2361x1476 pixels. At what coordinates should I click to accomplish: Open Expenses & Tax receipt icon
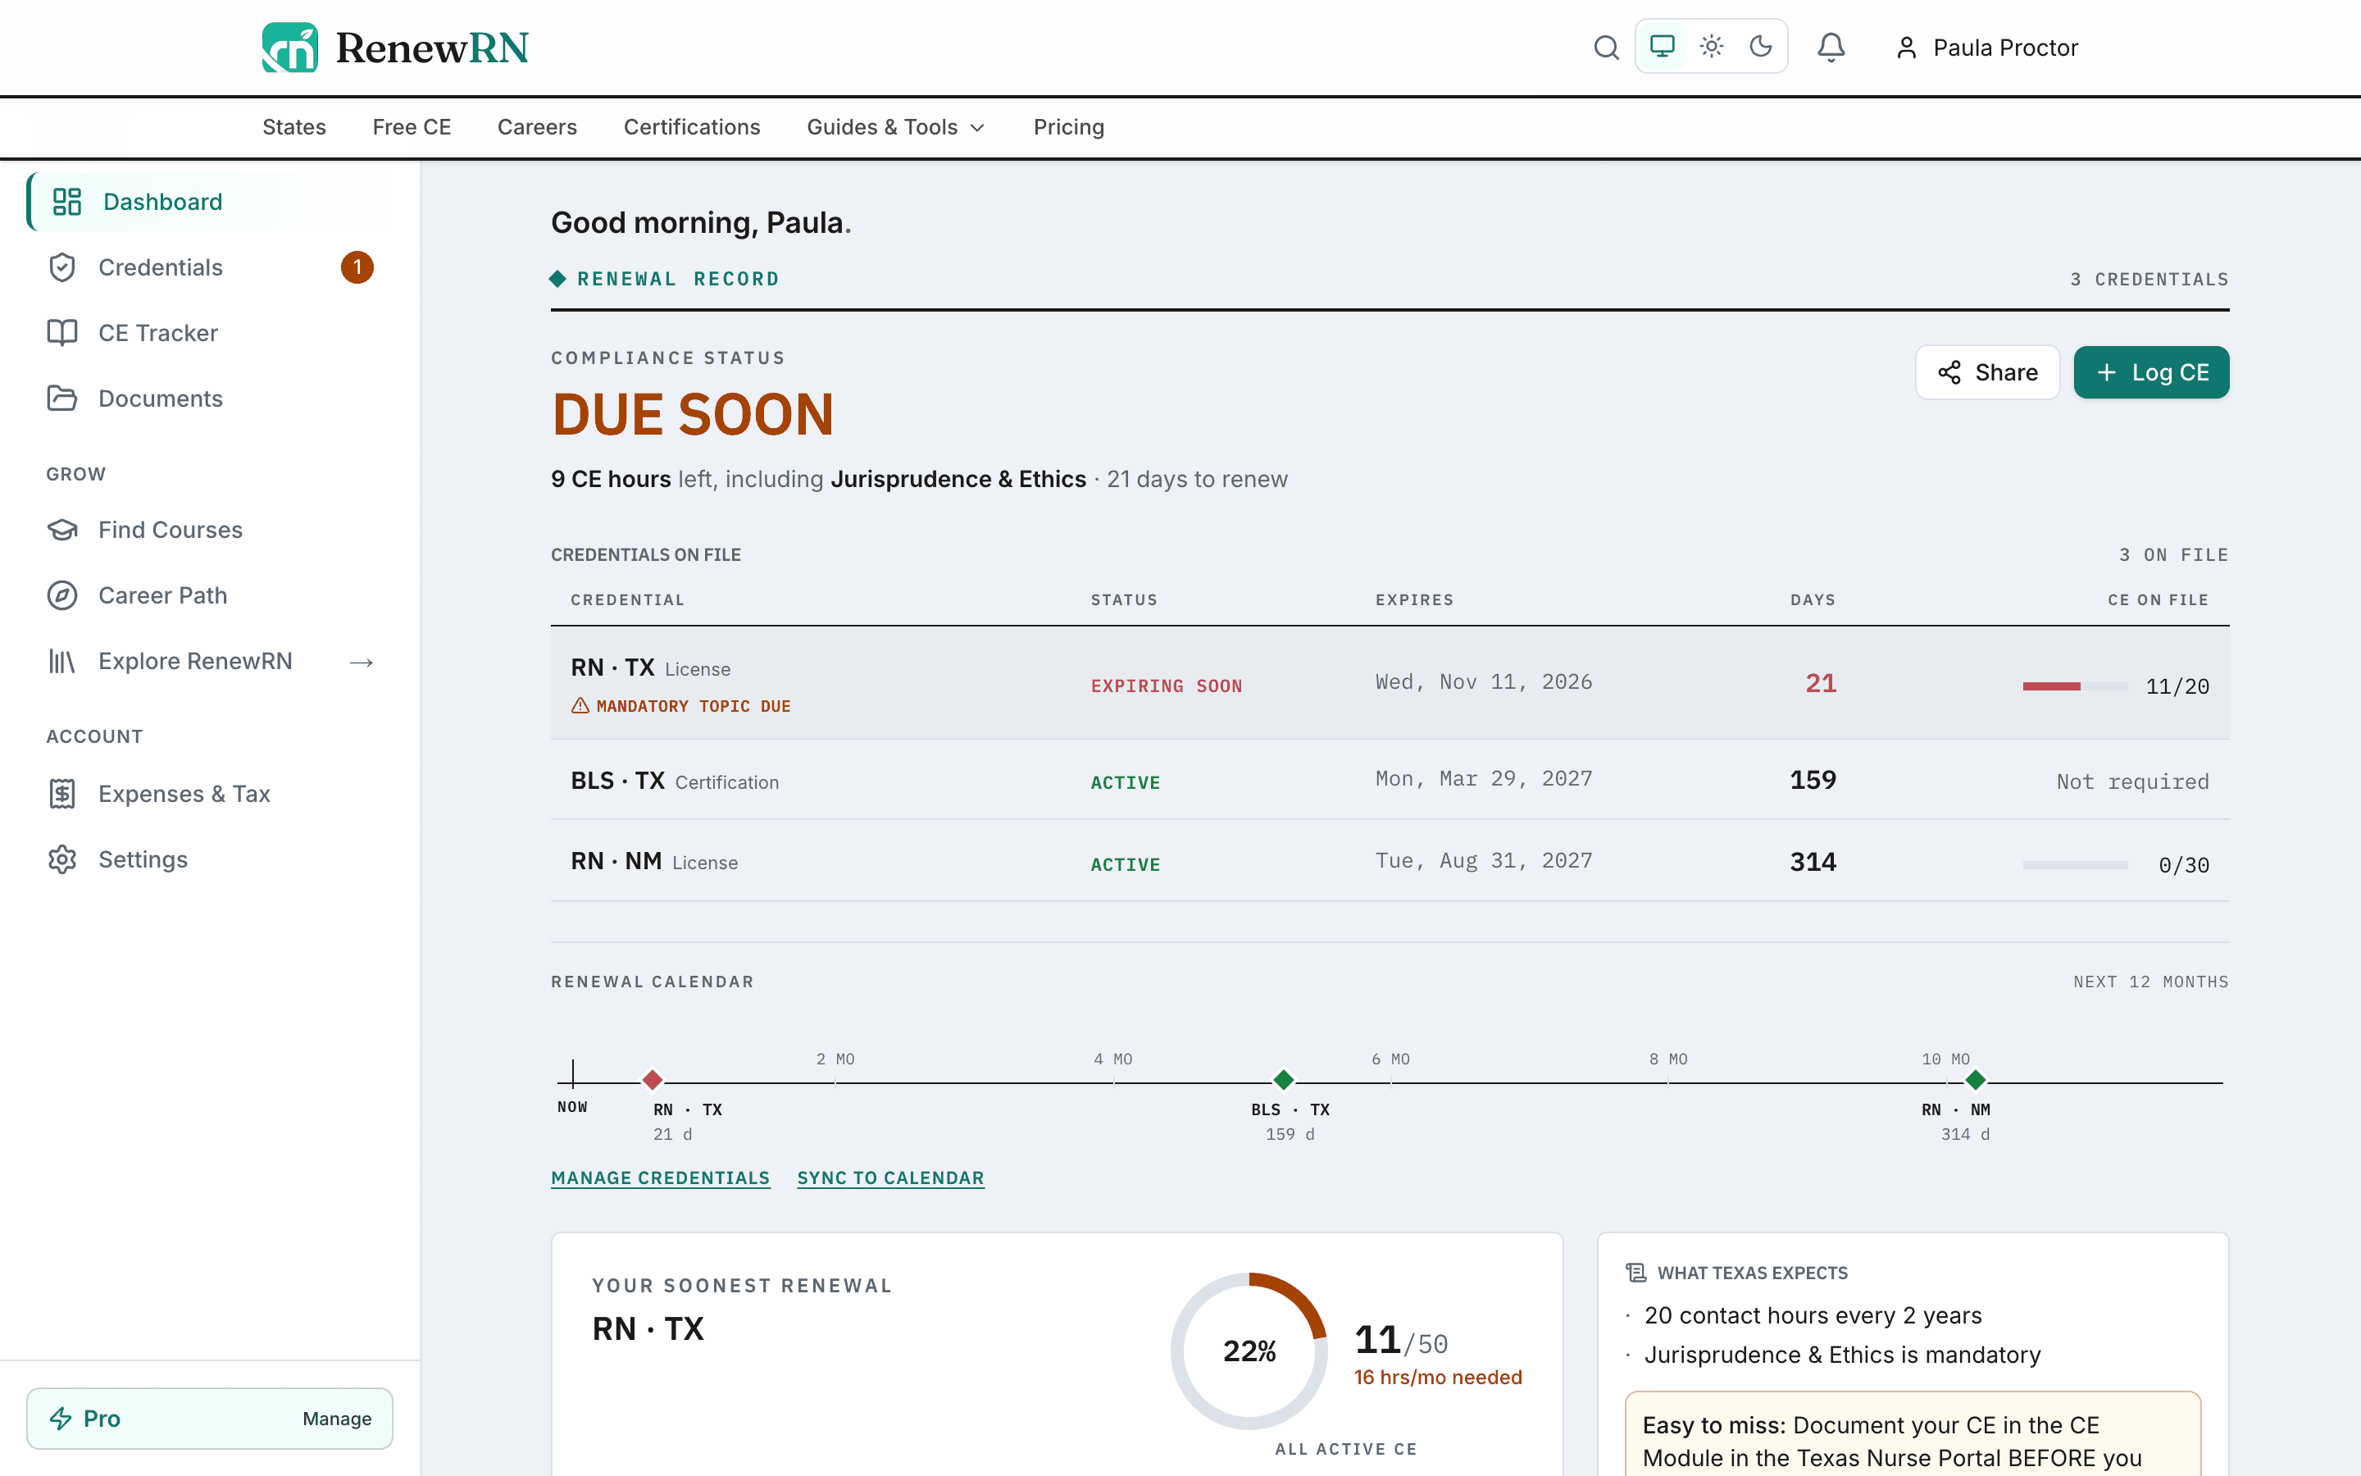(62, 794)
